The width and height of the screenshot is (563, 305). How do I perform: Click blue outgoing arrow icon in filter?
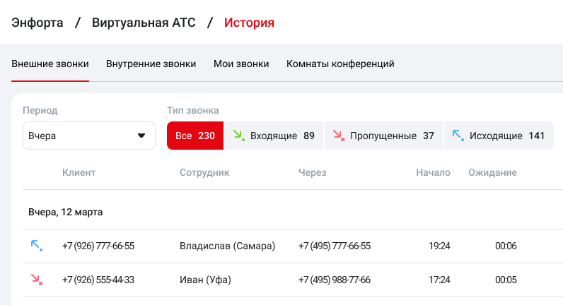pyautogui.click(x=458, y=136)
